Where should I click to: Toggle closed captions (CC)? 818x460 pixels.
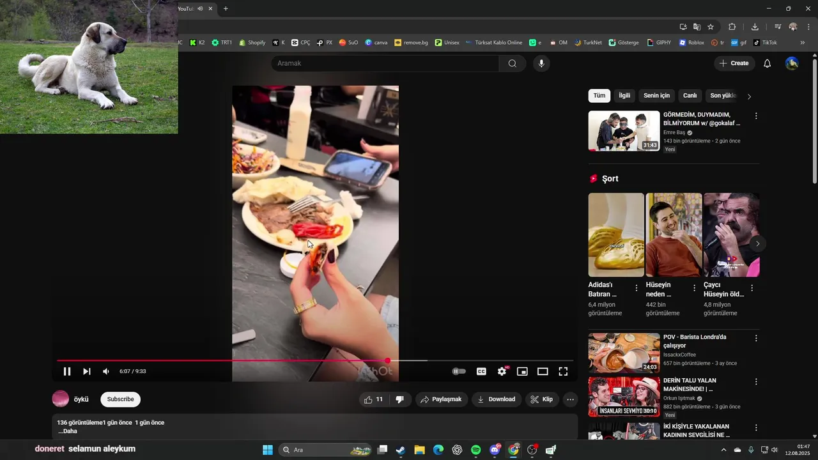point(481,371)
